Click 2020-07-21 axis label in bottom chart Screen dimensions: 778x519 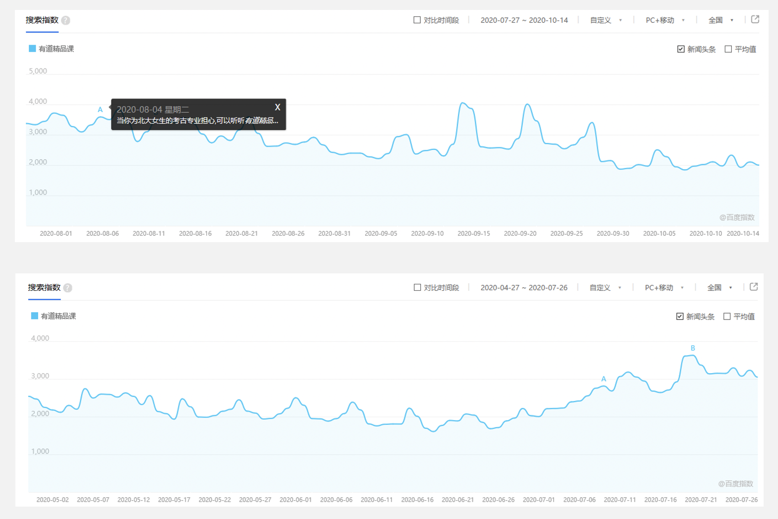click(x=701, y=500)
